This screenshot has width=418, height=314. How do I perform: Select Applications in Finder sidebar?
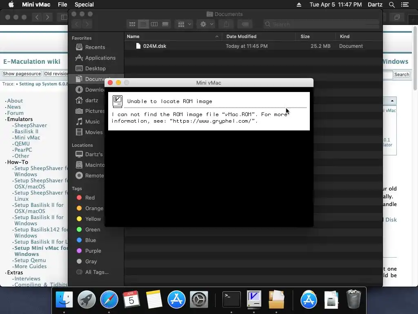100,58
